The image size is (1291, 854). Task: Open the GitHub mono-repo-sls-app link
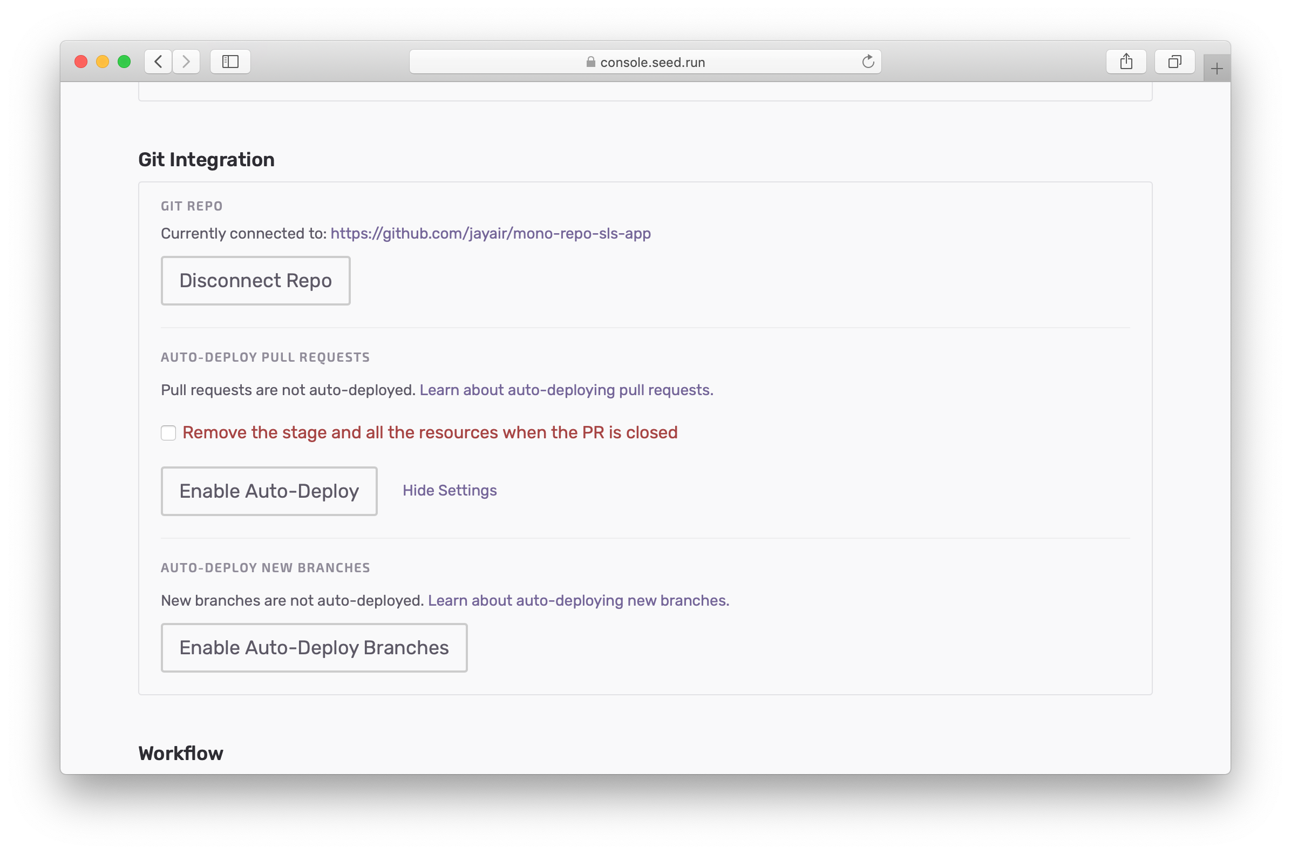[490, 234]
